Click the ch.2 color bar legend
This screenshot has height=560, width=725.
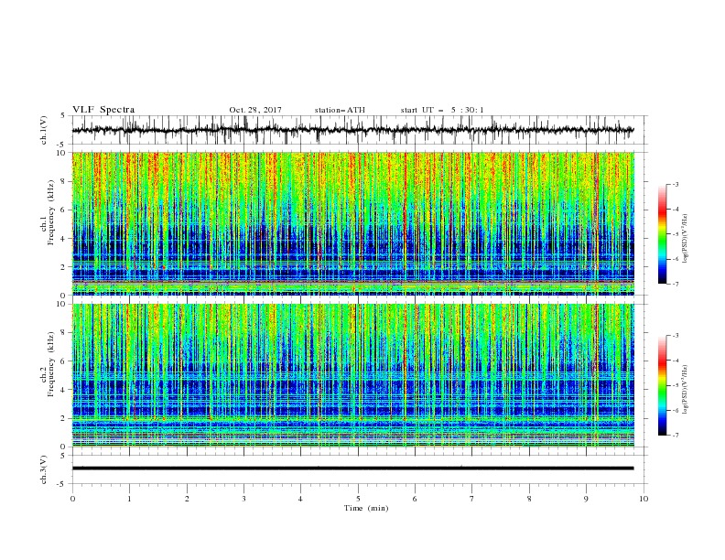click(x=662, y=385)
